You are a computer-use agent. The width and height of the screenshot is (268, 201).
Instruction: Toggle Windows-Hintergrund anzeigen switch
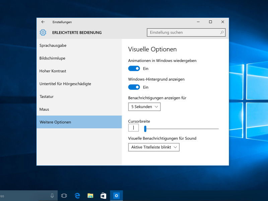134,87
